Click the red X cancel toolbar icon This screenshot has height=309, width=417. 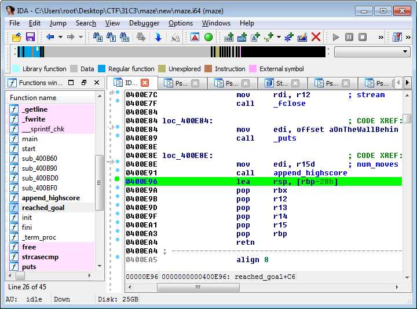316,37
